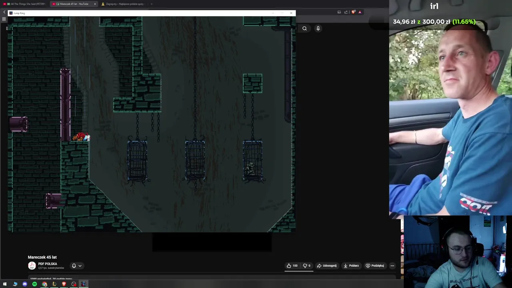Open Brave browser from the taskbar

(x=64, y=284)
